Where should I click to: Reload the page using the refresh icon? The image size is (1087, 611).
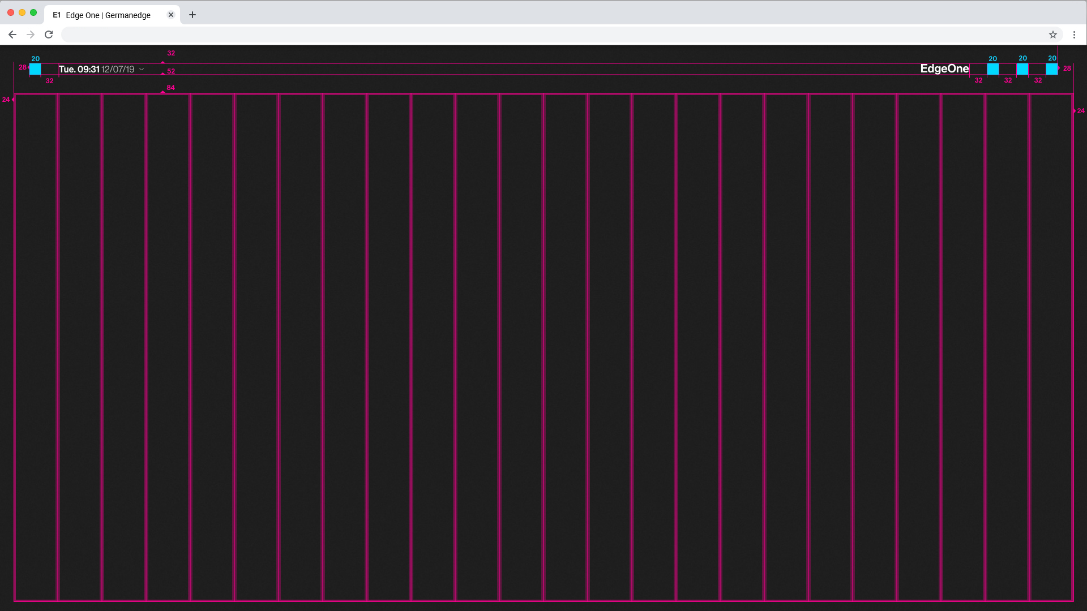tap(49, 35)
